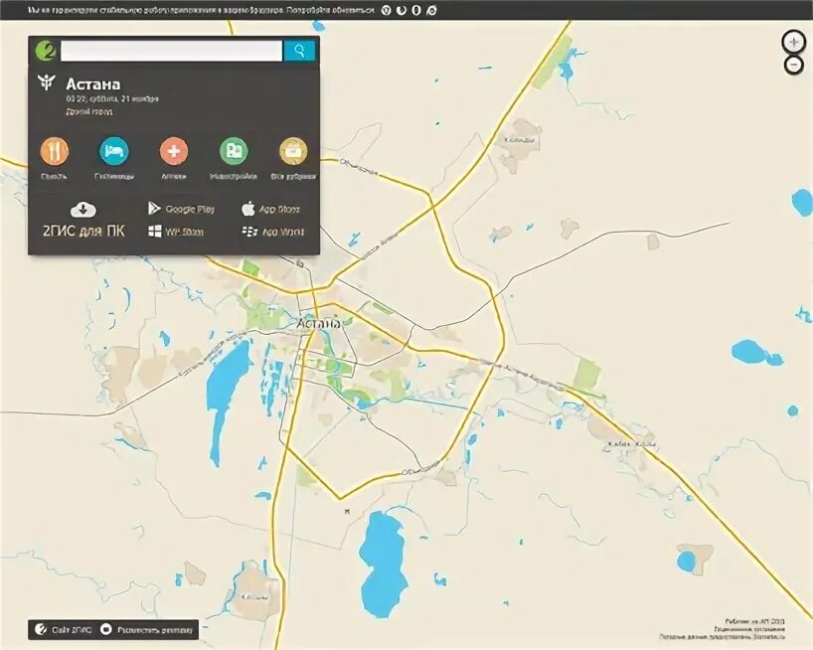813x650 pixels.
Task: Open the Все рубрики yellow icon
Action: click(293, 151)
